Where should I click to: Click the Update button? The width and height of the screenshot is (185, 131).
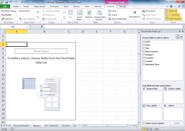tap(177, 123)
